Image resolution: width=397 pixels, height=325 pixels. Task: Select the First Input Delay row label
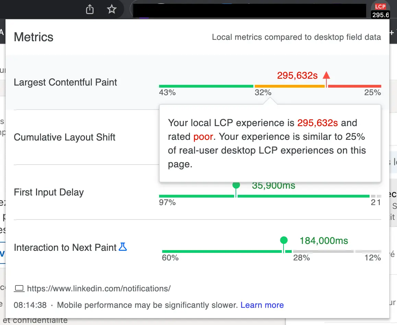click(x=49, y=192)
